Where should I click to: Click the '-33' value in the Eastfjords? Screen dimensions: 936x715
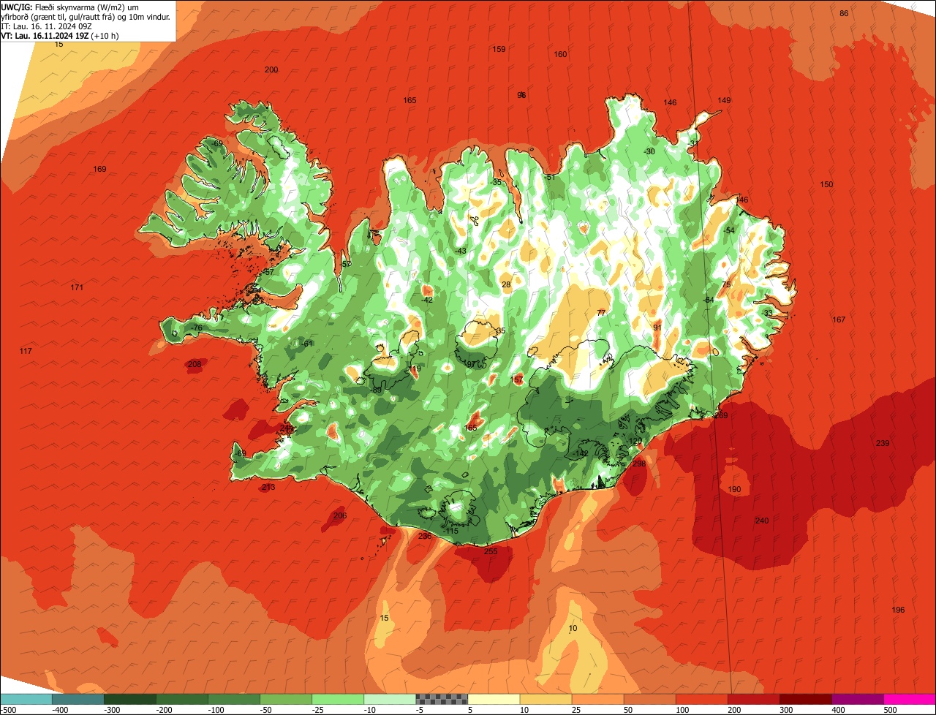(767, 314)
